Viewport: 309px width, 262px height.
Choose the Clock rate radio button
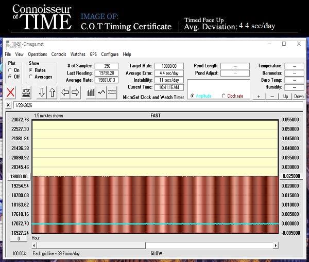224,96
